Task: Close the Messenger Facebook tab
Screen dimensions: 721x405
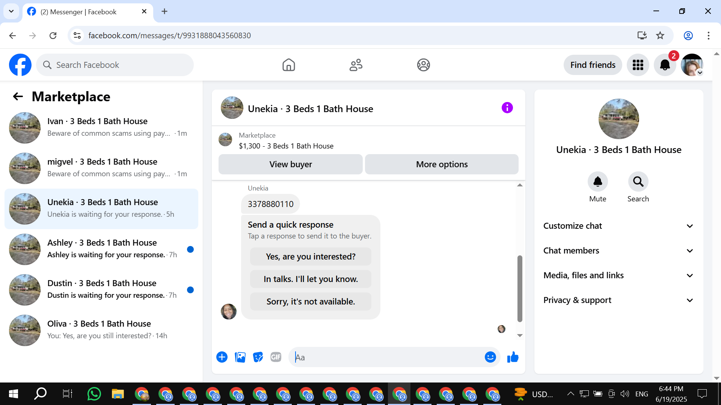Action: [144, 12]
